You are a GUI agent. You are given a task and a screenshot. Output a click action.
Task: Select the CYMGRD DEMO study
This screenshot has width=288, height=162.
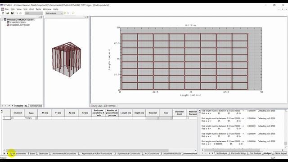tap(18, 22)
